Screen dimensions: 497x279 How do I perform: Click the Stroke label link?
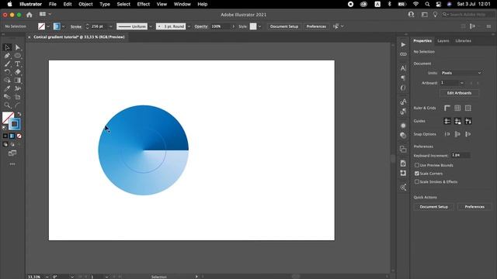point(76,26)
